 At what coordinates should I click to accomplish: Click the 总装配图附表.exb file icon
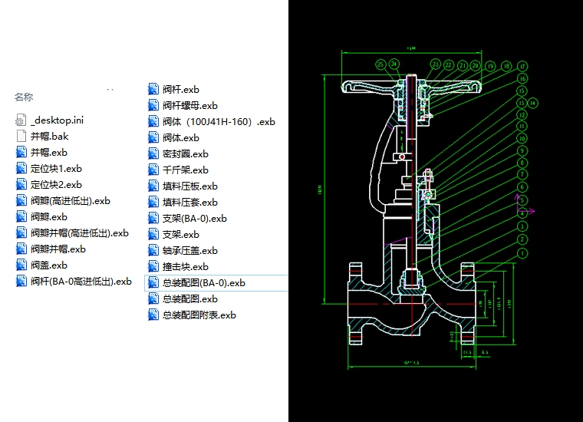point(153,315)
